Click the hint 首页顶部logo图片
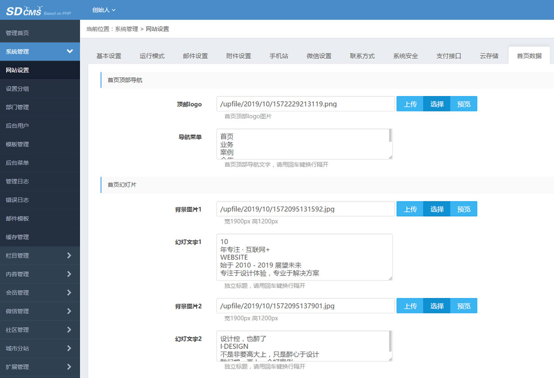 248,116
